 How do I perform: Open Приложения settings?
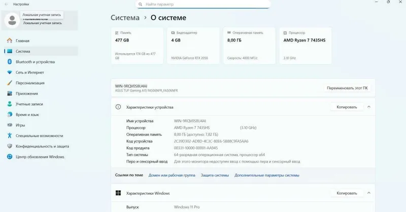pos(41,94)
